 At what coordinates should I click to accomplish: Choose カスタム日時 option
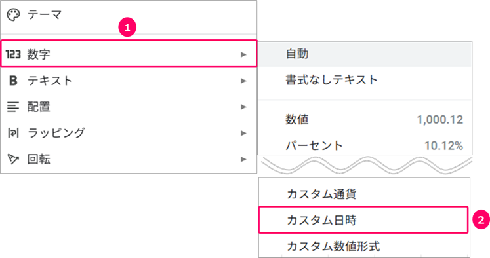[363, 220]
